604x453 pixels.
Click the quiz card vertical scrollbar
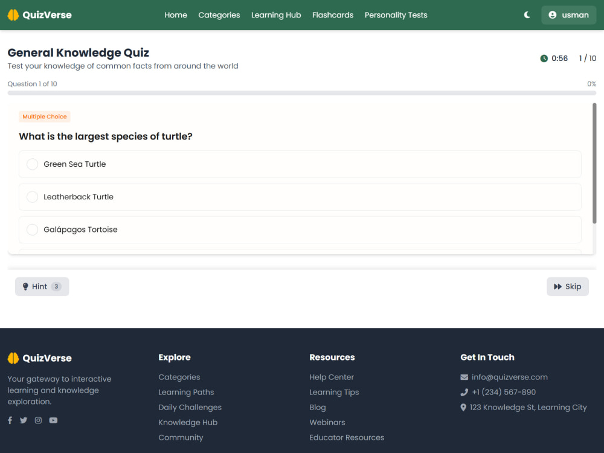(594, 163)
